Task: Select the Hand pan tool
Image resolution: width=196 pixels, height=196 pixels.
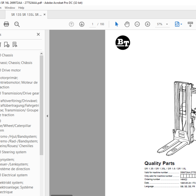Action: (127, 24)
